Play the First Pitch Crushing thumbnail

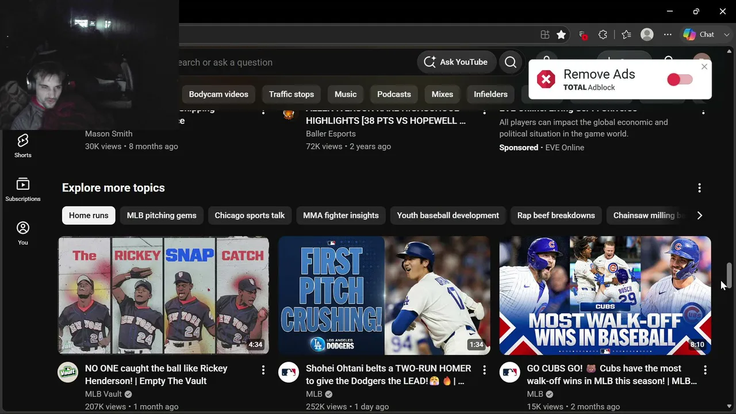[x=385, y=296]
